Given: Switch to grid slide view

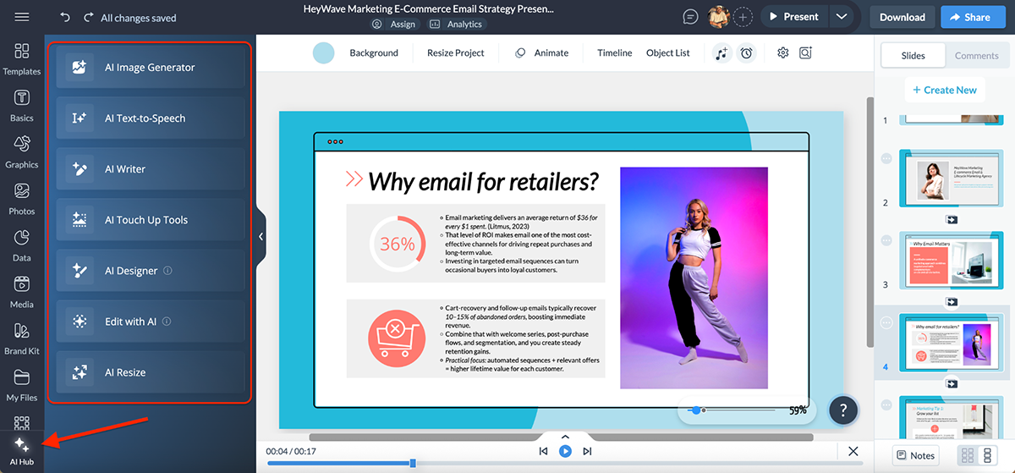Looking at the screenshot, I should 965,455.
